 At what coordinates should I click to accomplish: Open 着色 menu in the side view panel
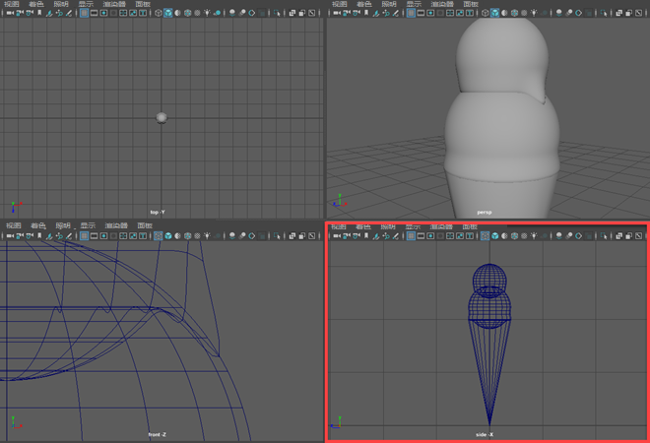click(363, 226)
